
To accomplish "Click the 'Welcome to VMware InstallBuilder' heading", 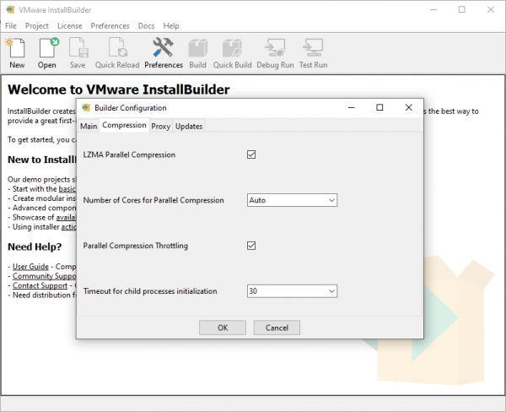I will coord(118,89).
